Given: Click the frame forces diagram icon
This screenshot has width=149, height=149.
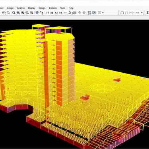Looking at the screenshot, I should tap(131, 13).
